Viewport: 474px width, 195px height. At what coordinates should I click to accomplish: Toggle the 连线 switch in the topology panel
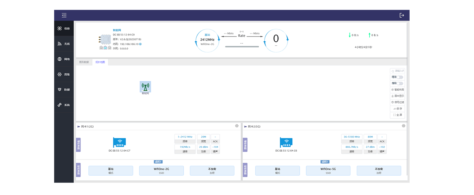pos(400,84)
